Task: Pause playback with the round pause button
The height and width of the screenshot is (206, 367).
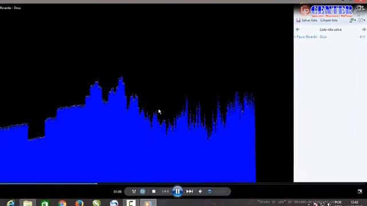Action: point(177,192)
